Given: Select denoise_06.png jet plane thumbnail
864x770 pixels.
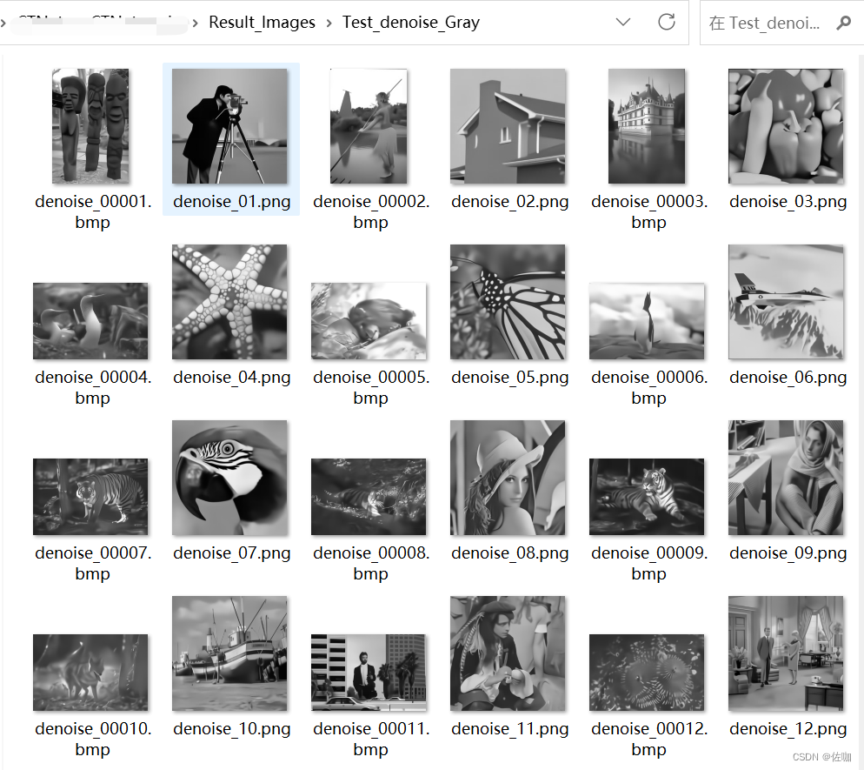Looking at the screenshot, I should coord(786,302).
